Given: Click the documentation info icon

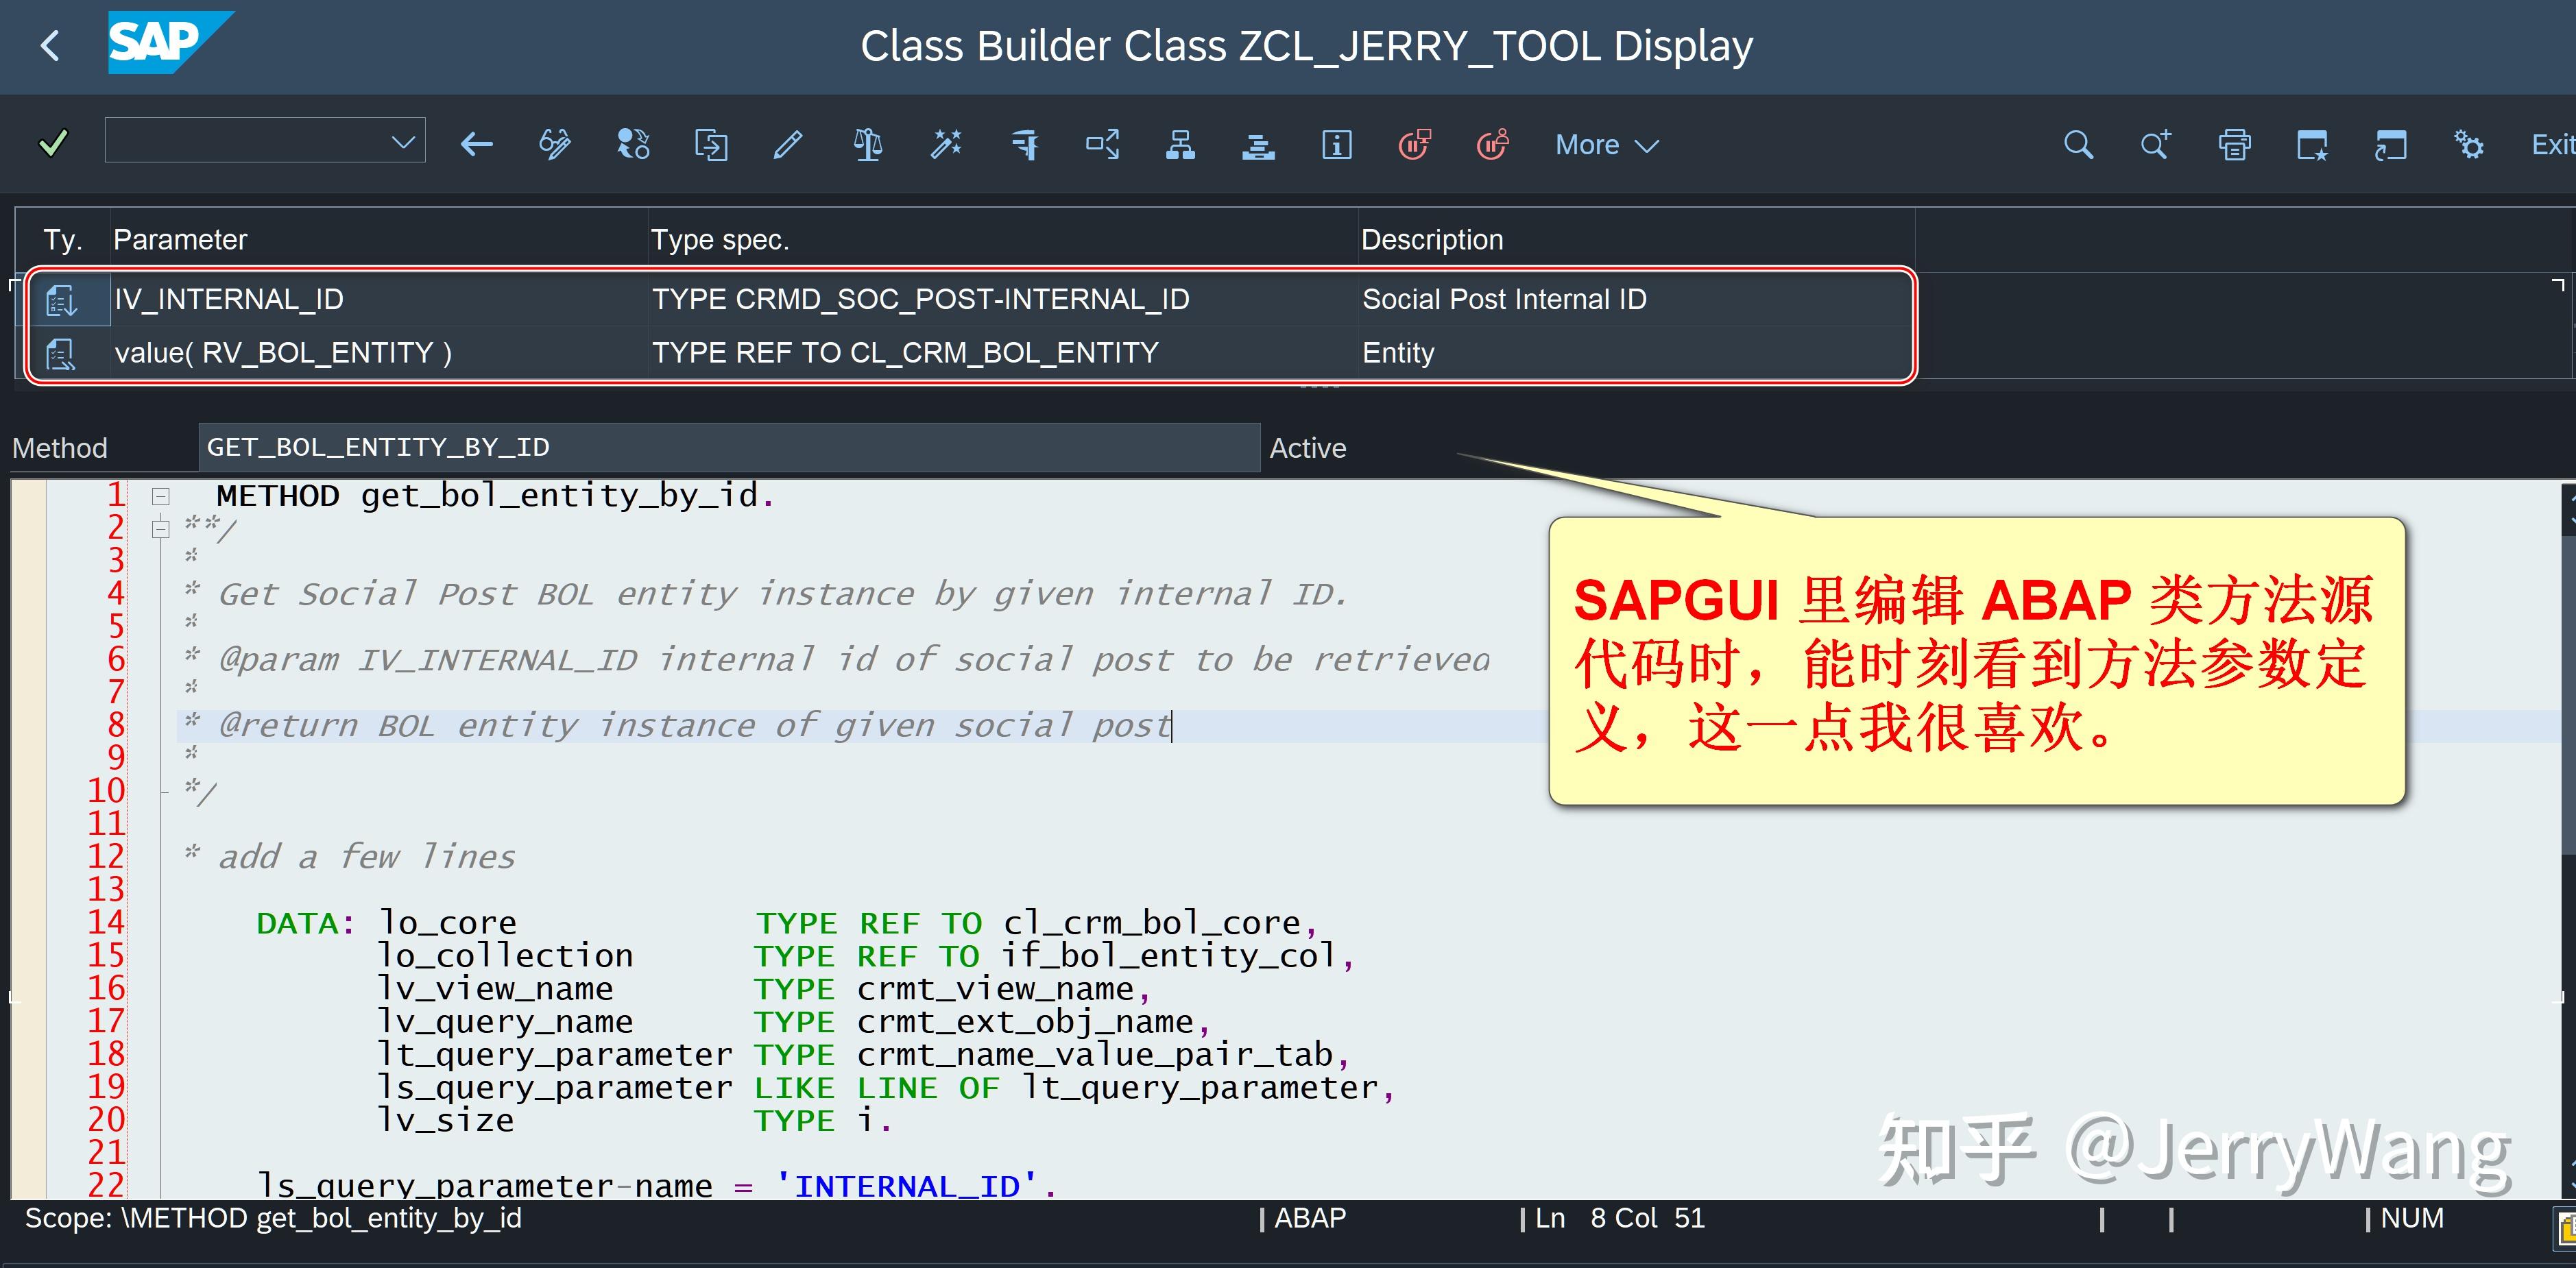Looking at the screenshot, I should [x=1336, y=145].
